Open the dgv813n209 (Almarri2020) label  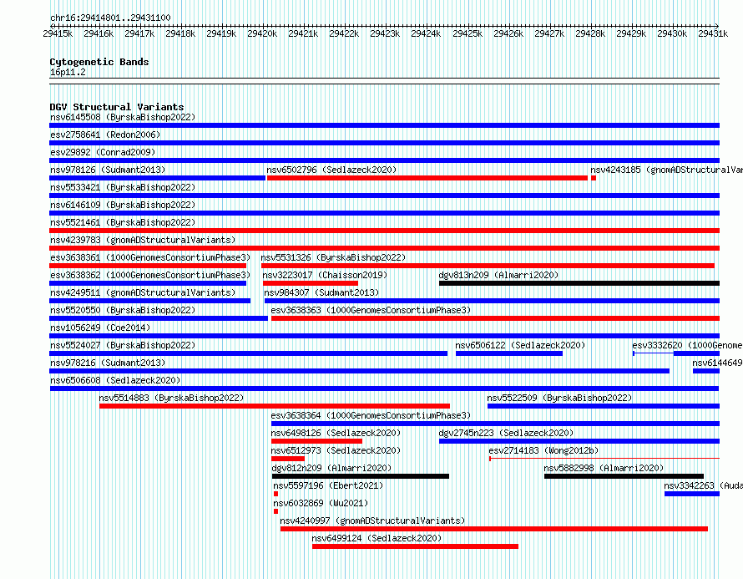click(x=498, y=275)
